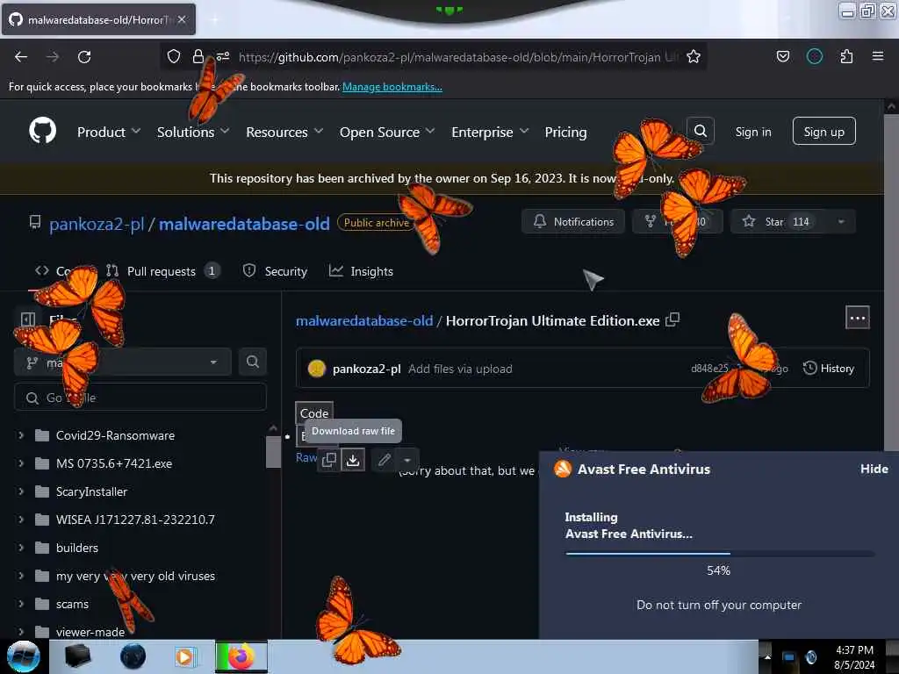
Task: Expand the WISEA J171227.81-232210.7 folder
Action: tap(21, 520)
